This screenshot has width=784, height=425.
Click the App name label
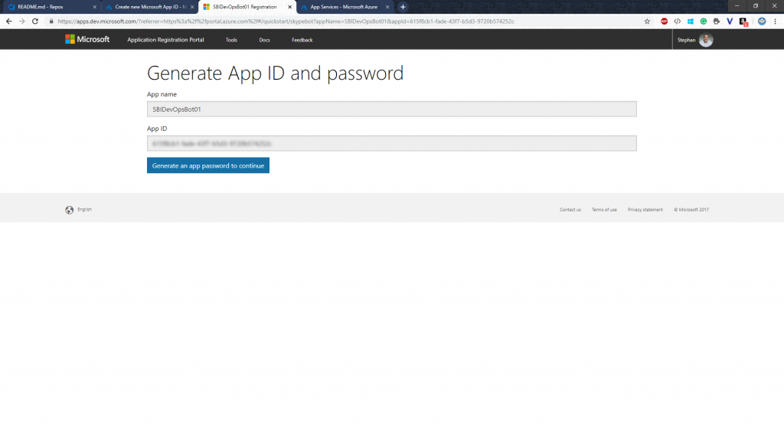click(x=162, y=94)
